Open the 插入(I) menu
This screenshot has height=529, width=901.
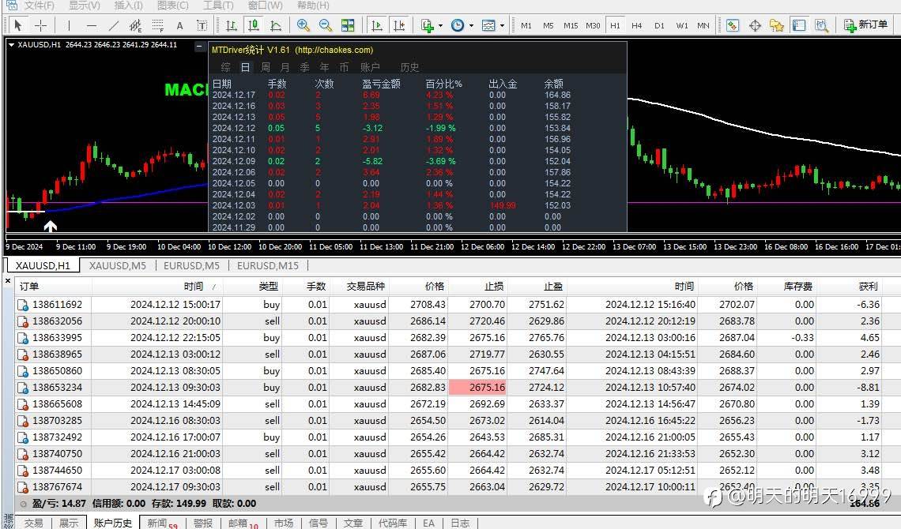pyautogui.click(x=127, y=6)
